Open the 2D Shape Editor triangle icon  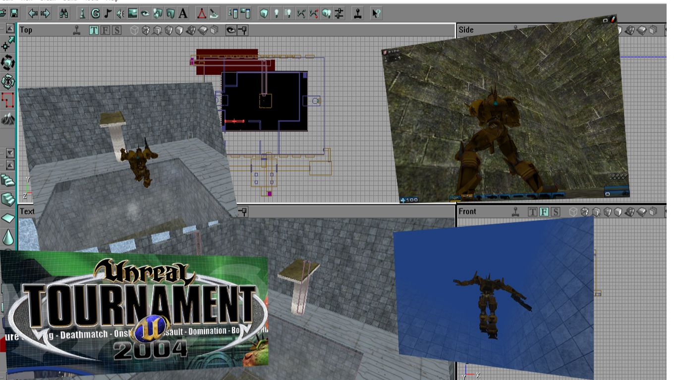(x=202, y=13)
